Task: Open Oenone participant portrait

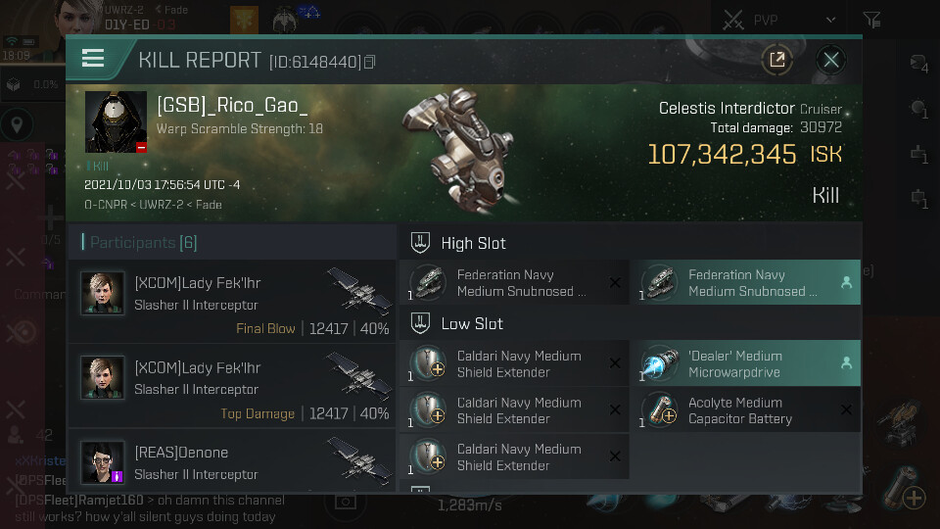Action: click(x=103, y=462)
